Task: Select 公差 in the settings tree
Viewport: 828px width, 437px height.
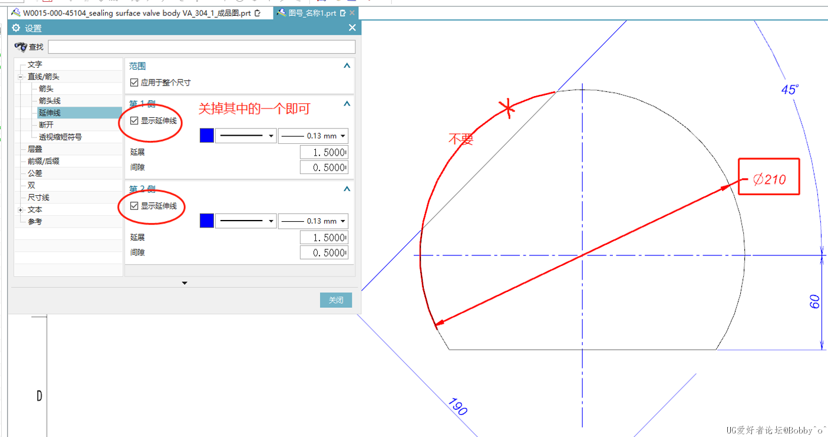Action: [x=35, y=173]
